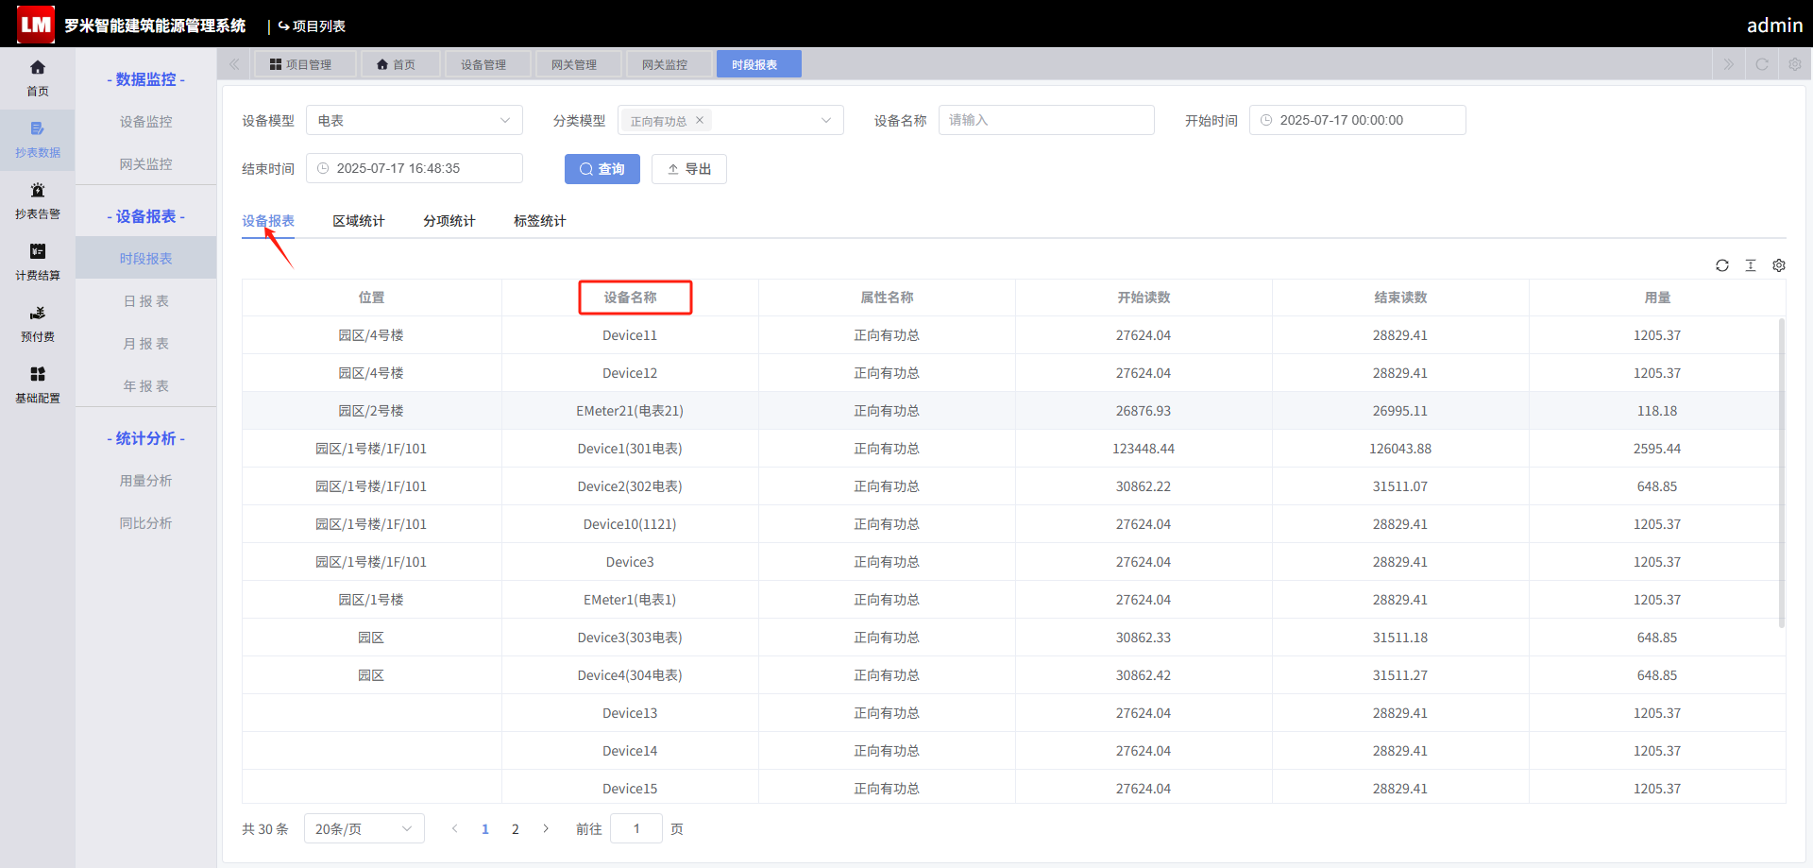Image resolution: width=1813 pixels, height=868 pixels.
Task: Click the 导出 export button
Action: [689, 169]
